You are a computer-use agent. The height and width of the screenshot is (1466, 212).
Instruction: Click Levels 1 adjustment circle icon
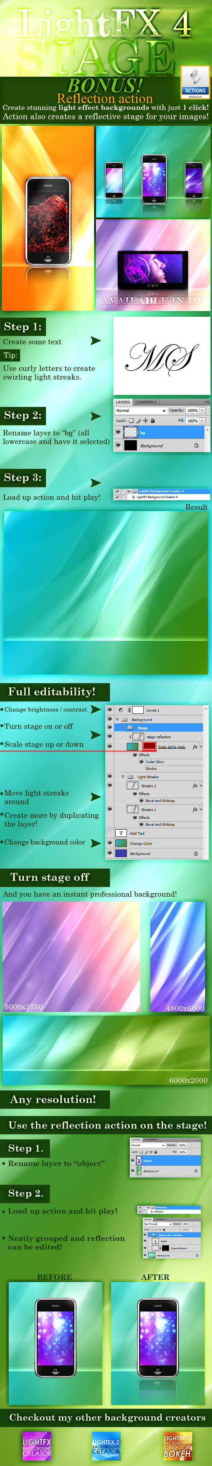pos(120,710)
